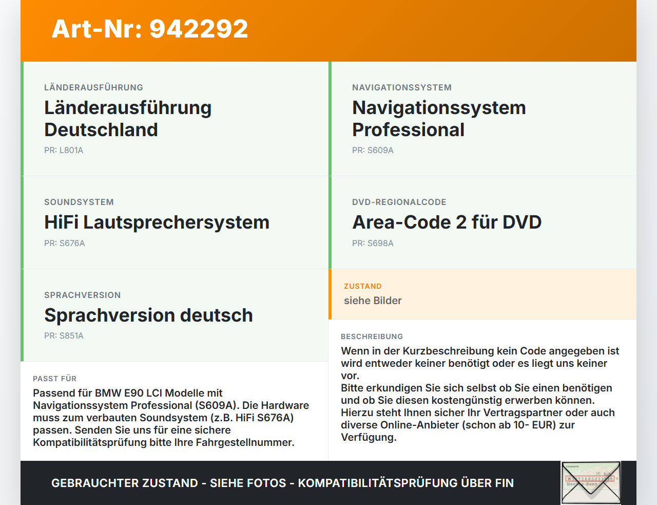
Task: Select the 'BESCHREIBUNG' section label
Action: point(372,336)
